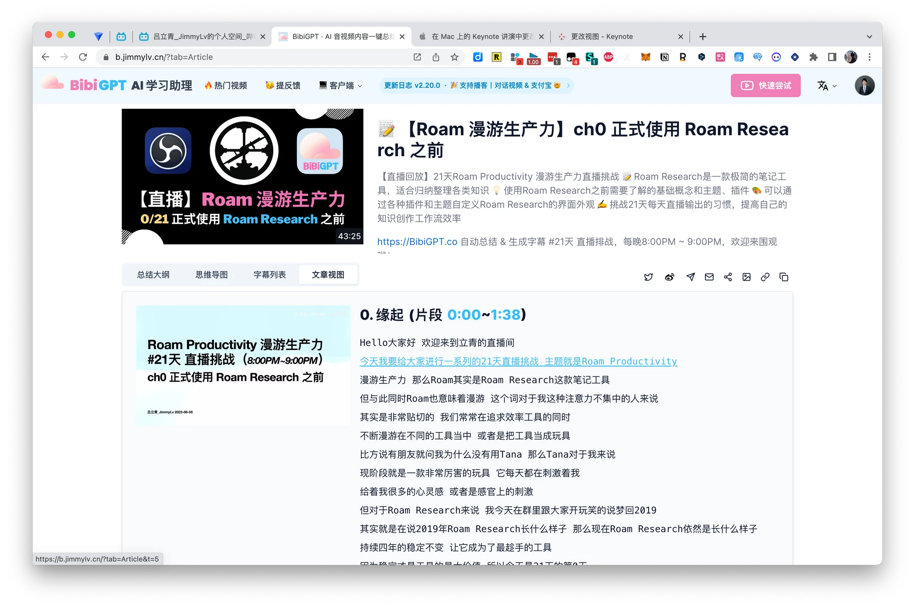This screenshot has width=915, height=608.
Task: Reload the current page
Action: coord(83,57)
